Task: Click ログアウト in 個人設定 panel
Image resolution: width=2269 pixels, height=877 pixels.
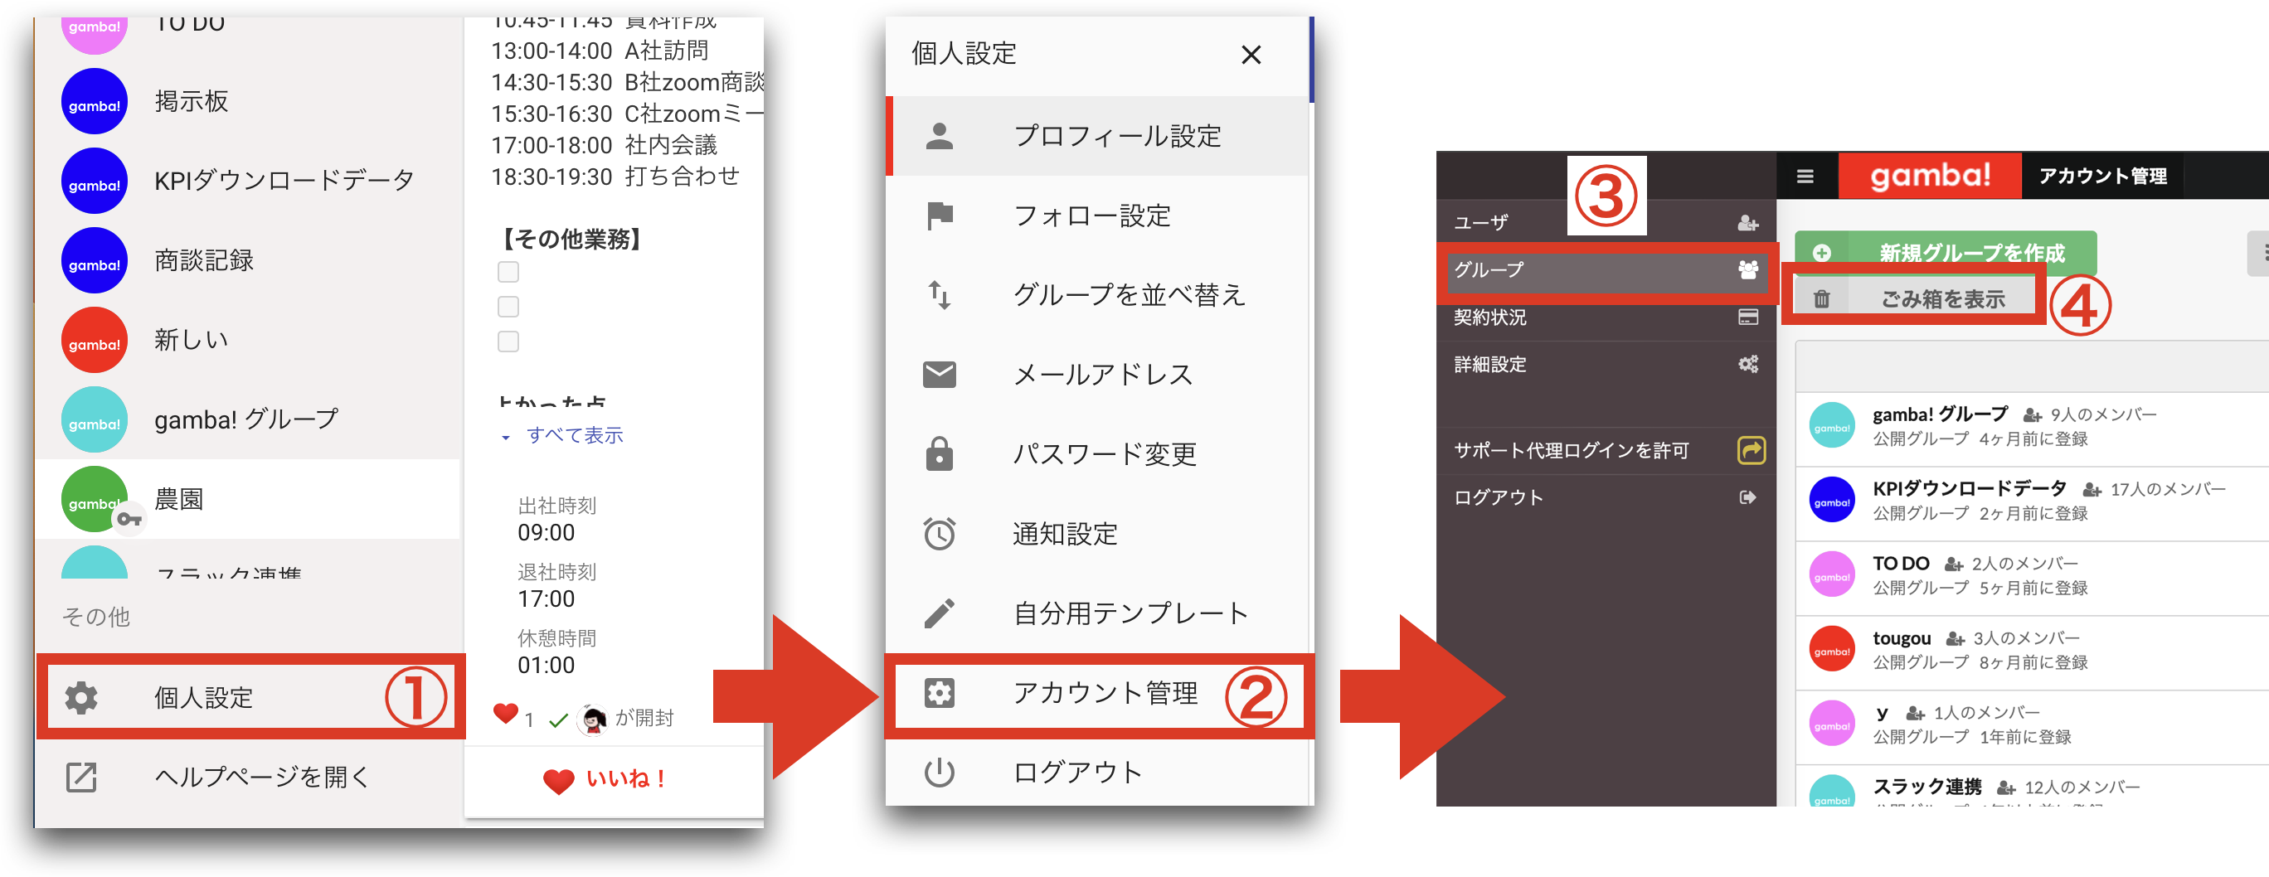Action: pos(1098,773)
